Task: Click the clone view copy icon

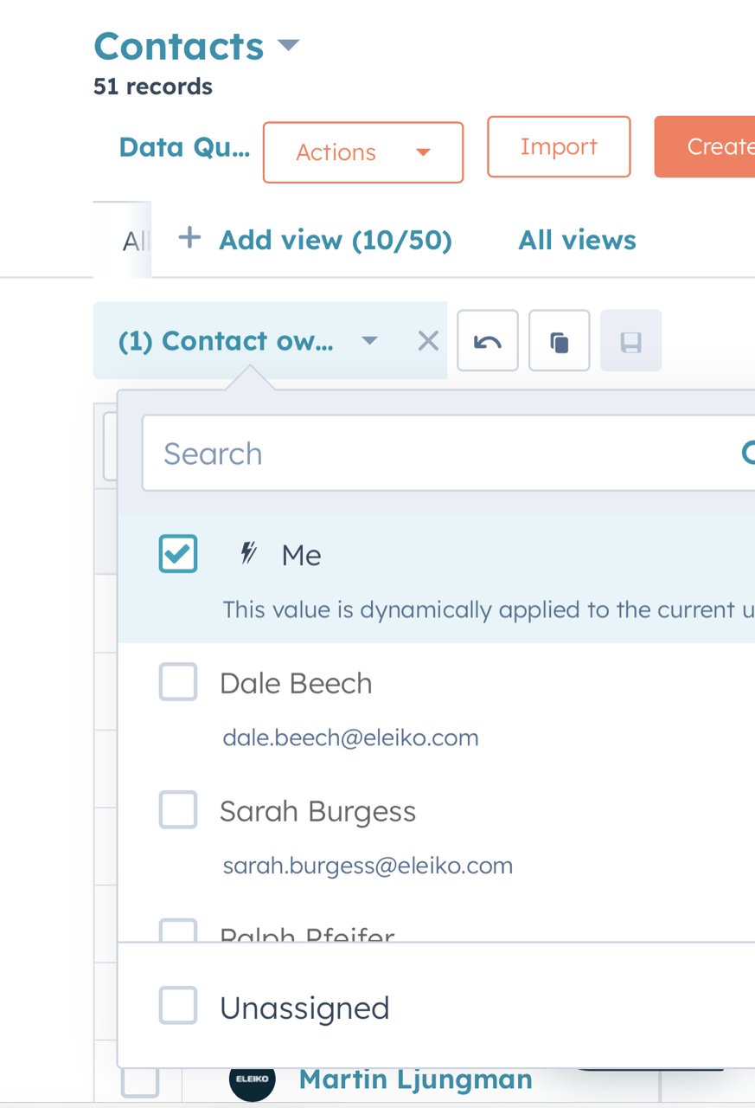Action: (559, 341)
